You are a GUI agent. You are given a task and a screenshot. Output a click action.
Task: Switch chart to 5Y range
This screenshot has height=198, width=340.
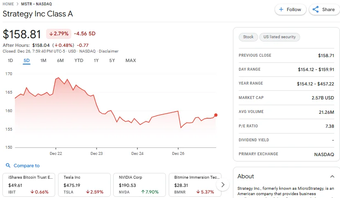112,60
